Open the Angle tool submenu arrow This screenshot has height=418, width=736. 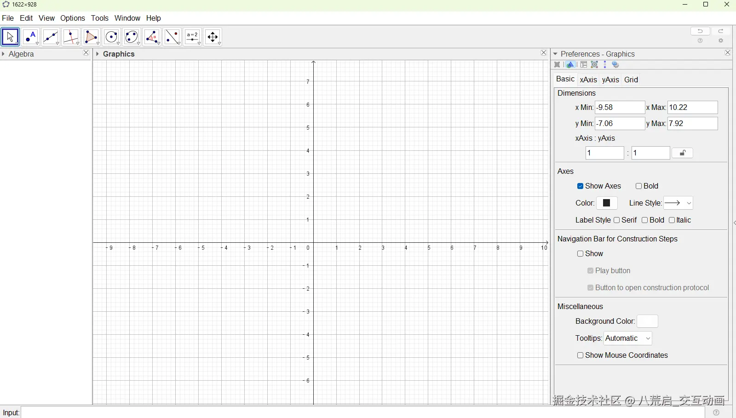click(x=159, y=44)
